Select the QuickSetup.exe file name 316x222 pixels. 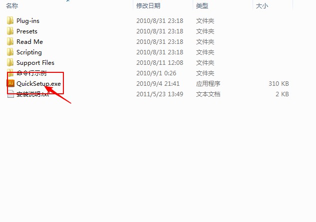click(x=39, y=84)
